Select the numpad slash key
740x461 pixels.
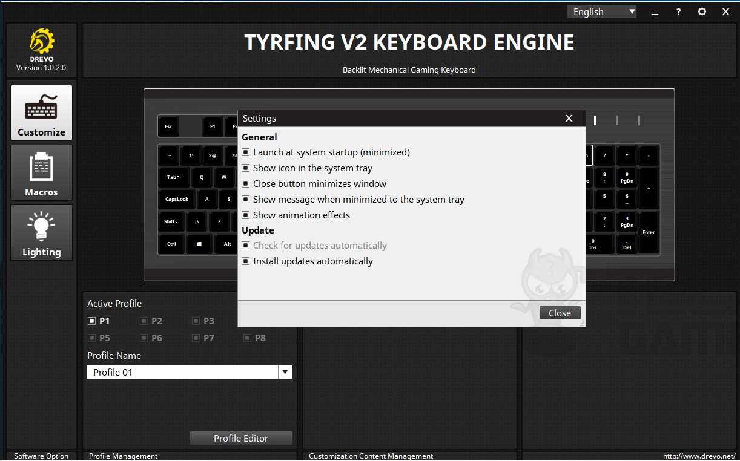(604, 155)
